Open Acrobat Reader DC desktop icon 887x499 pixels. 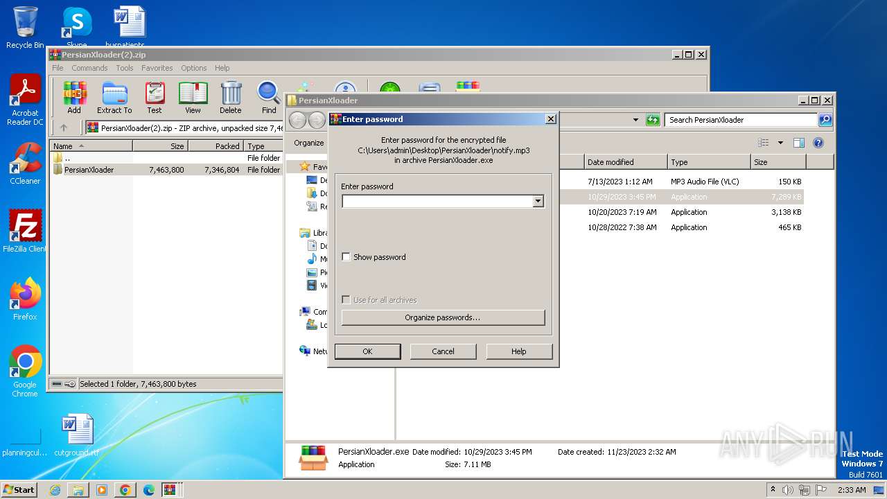pos(25,100)
